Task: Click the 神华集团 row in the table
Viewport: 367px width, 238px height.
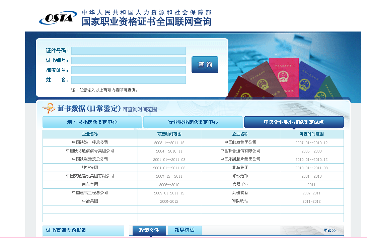Action: point(90,168)
